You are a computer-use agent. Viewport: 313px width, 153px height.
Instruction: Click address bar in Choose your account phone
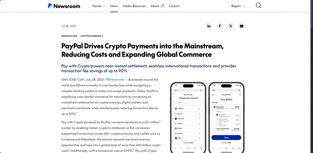tap(188, 90)
